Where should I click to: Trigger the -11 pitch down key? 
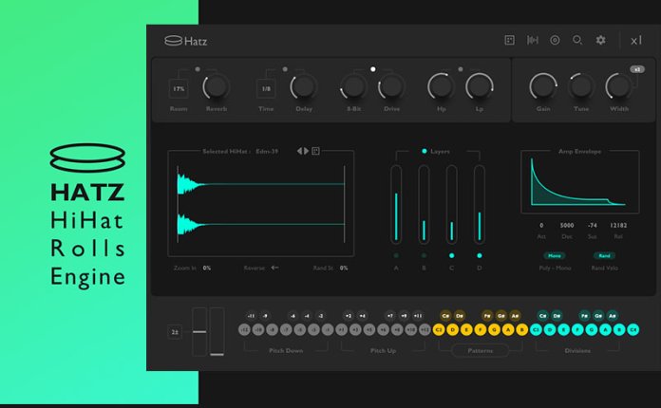pyautogui.click(x=251, y=316)
